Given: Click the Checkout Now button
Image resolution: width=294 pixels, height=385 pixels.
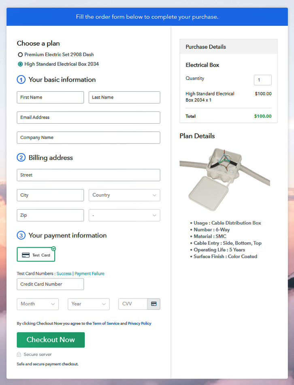Looking at the screenshot, I should click(51, 340).
